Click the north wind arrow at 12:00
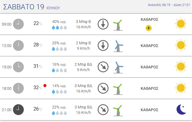This screenshot has height=122, width=192. (103, 45)
